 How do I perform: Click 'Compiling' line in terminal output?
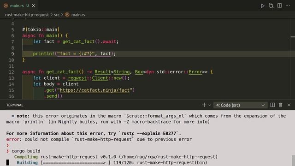pyautogui.click(x=116, y=157)
